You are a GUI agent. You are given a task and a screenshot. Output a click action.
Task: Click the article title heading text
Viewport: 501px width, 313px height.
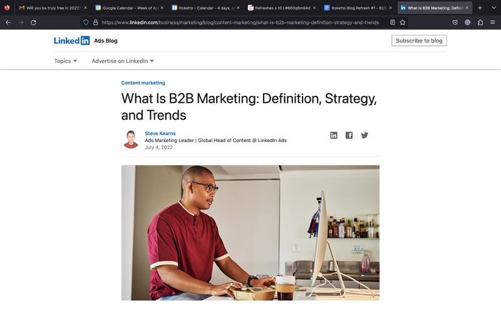click(249, 106)
